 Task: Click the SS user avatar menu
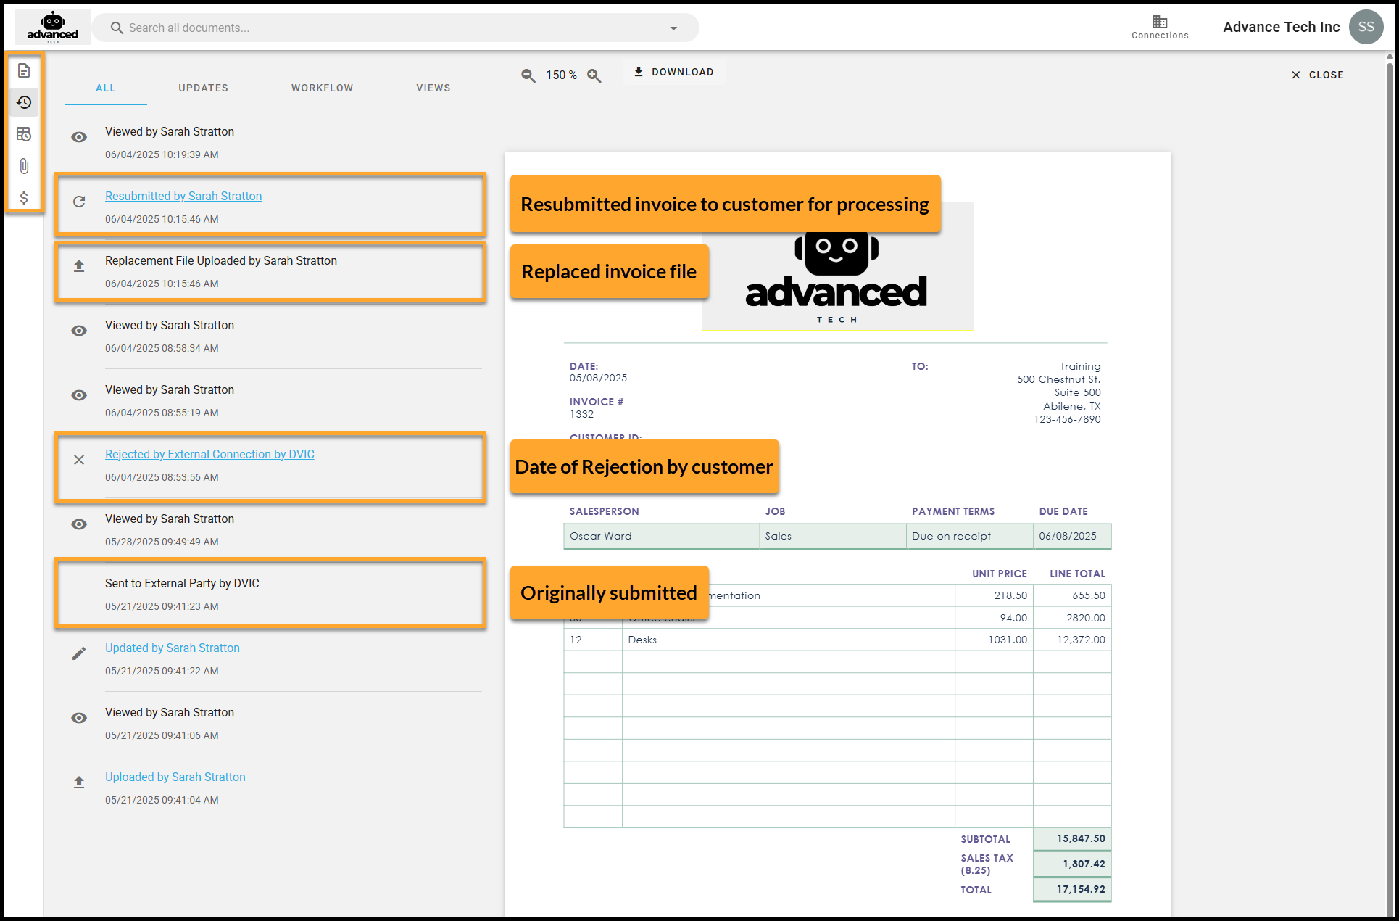tap(1366, 27)
